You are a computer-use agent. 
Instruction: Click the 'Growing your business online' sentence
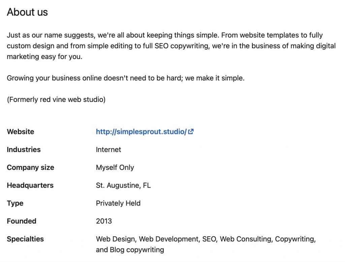tap(126, 78)
